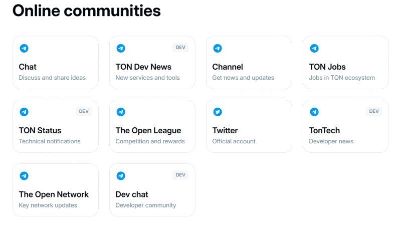Screen dimensions: 401x230
Task: Visit the TonTech title link
Action: [324, 131]
